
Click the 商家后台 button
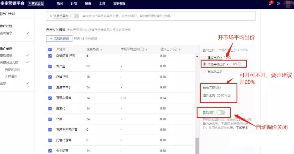point(36,3)
